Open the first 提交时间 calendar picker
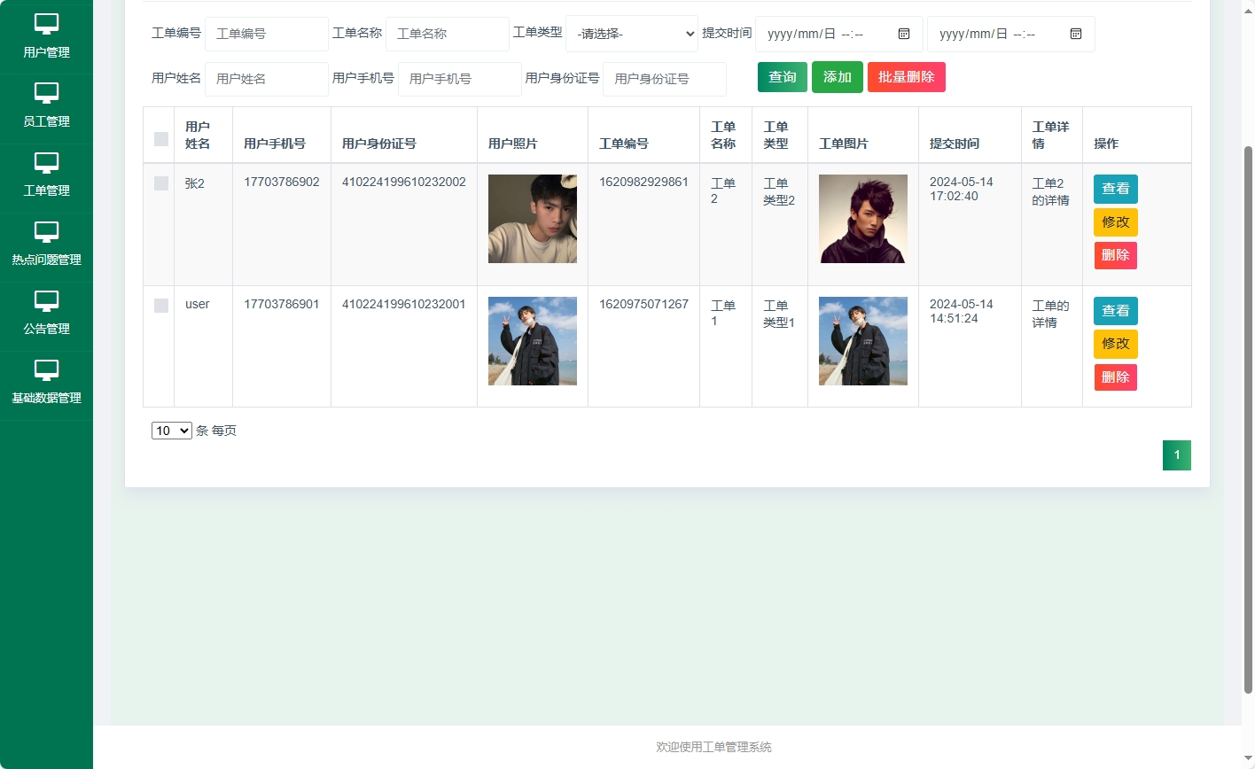The height and width of the screenshot is (769, 1255). pos(903,34)
